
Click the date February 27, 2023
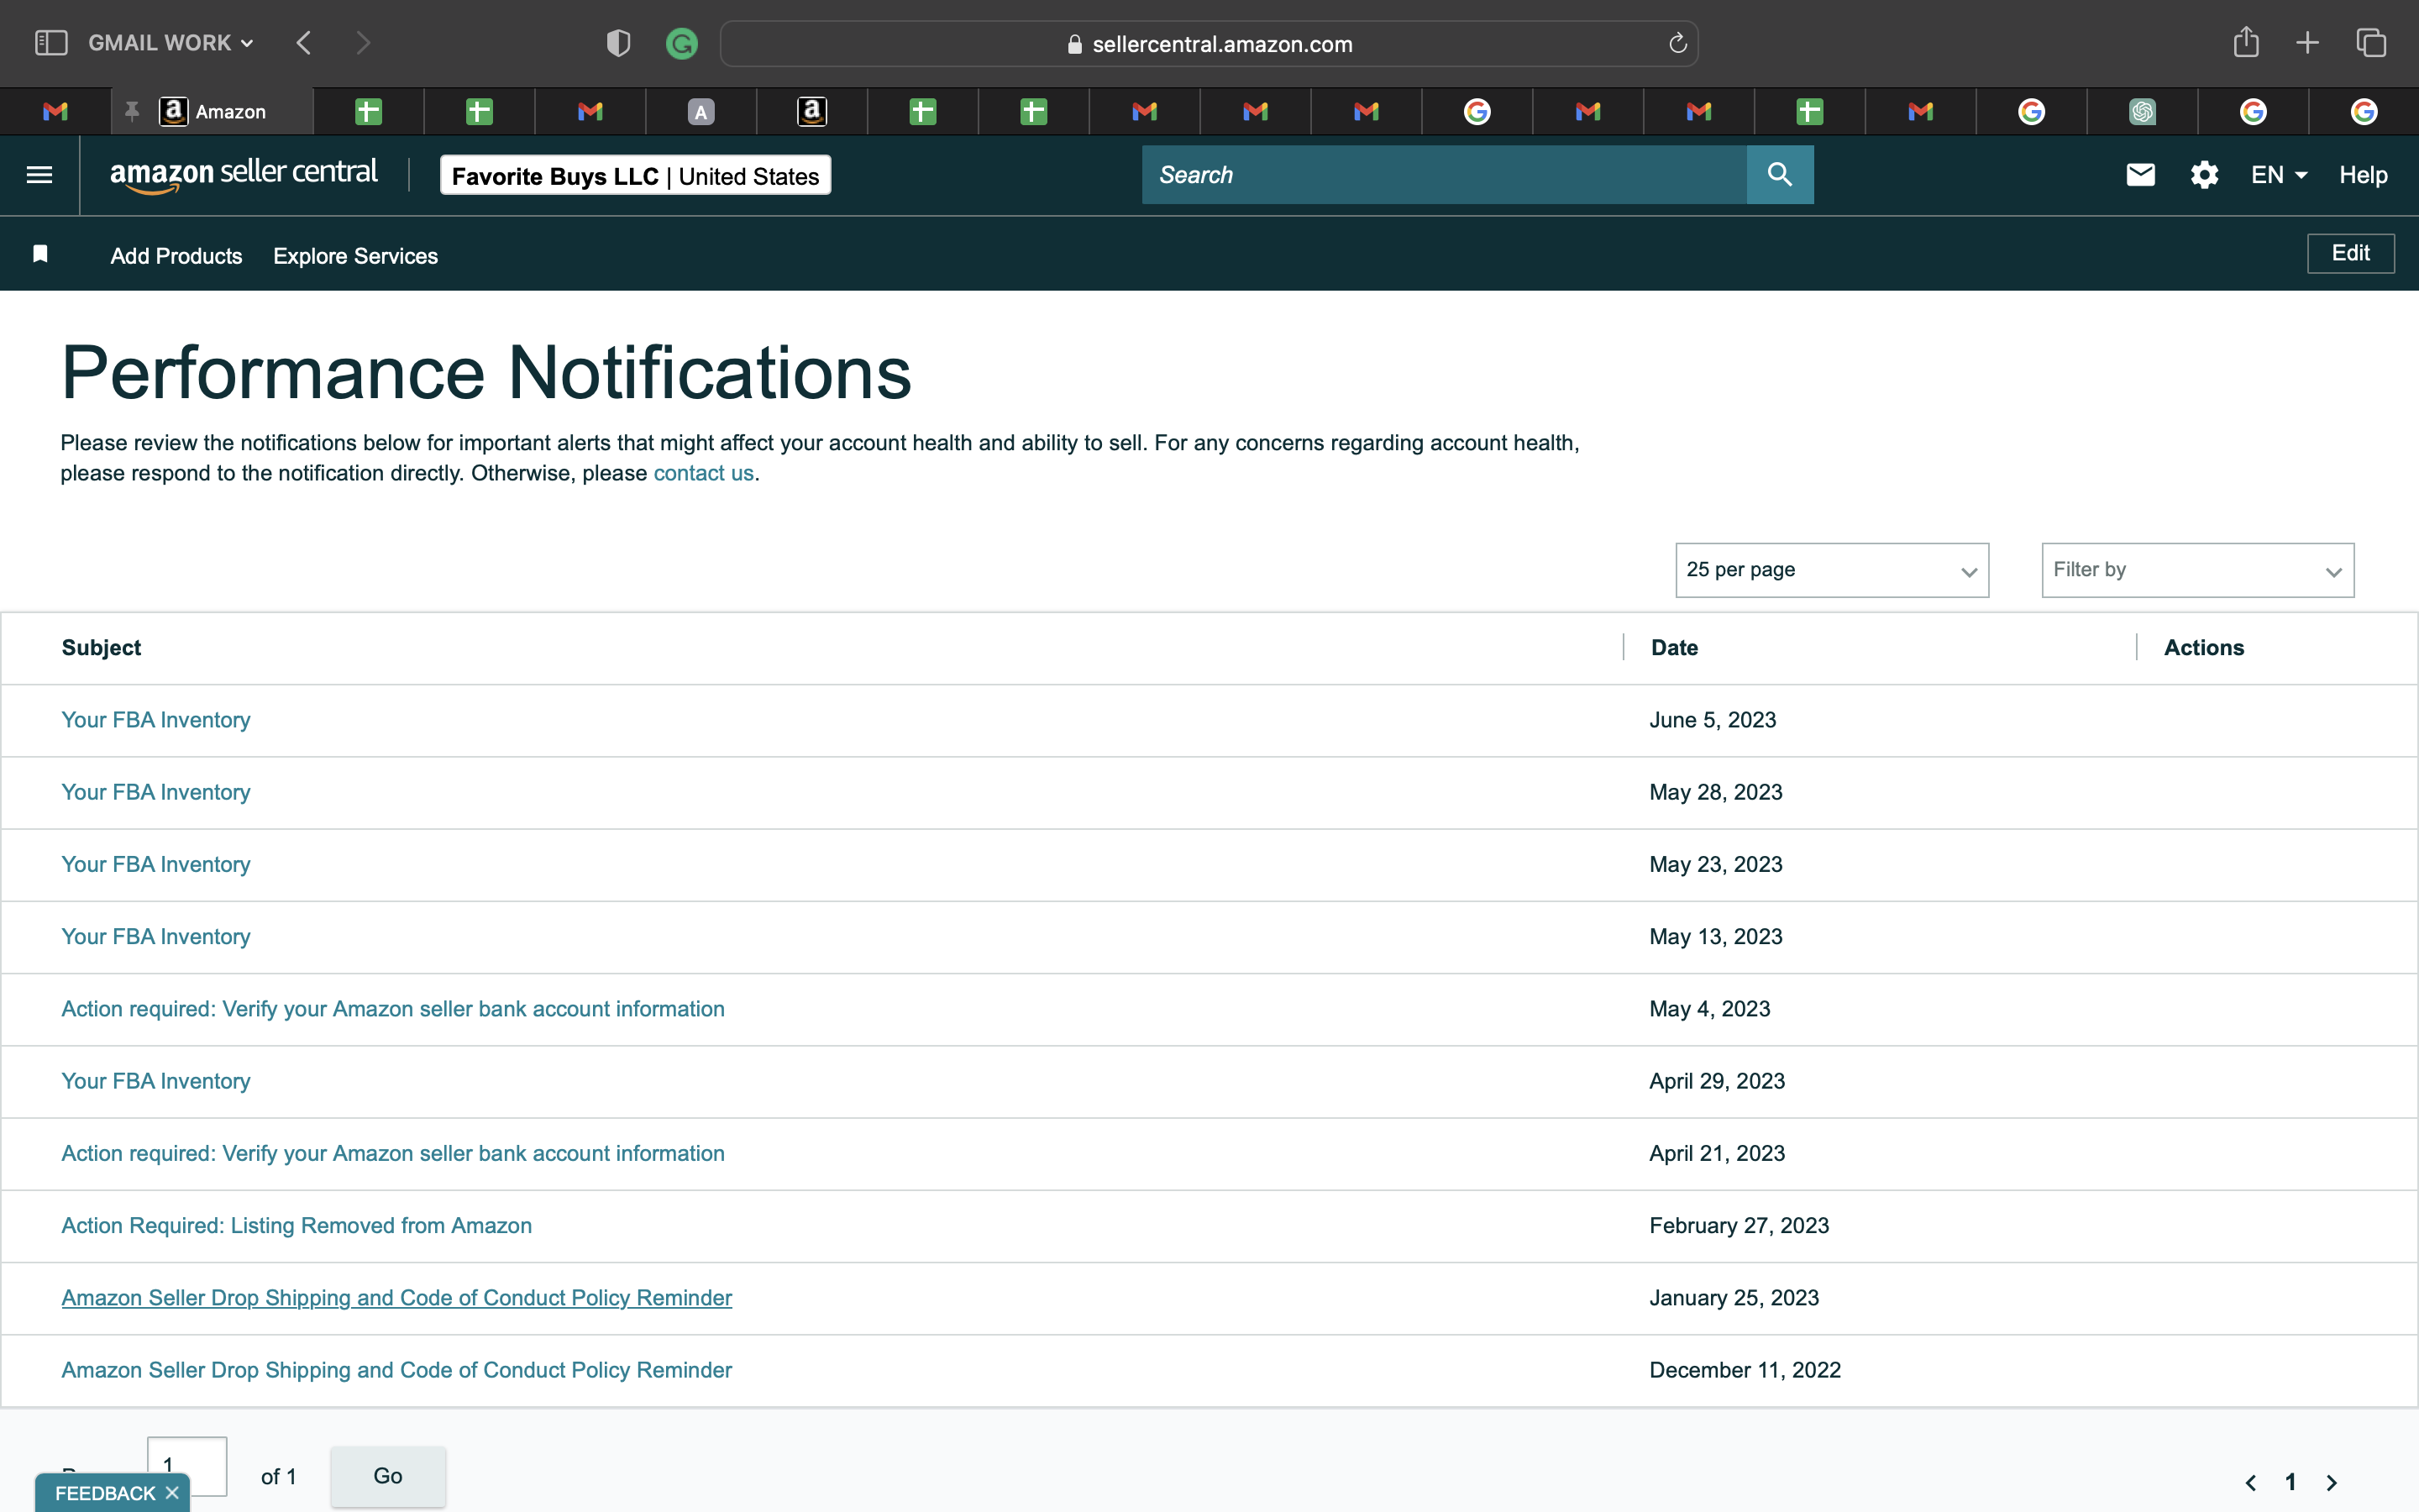pos(1739,1225)
